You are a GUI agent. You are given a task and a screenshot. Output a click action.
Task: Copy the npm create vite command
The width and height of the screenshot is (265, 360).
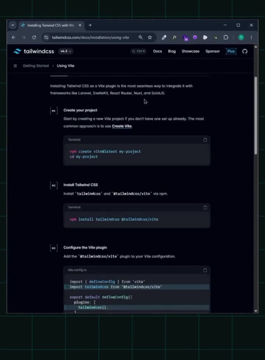205,140
